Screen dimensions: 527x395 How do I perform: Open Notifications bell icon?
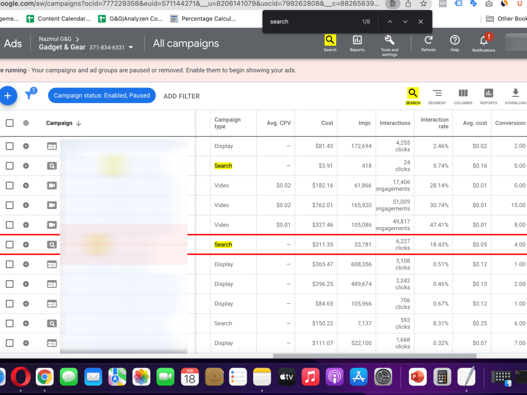click(484, 43)
